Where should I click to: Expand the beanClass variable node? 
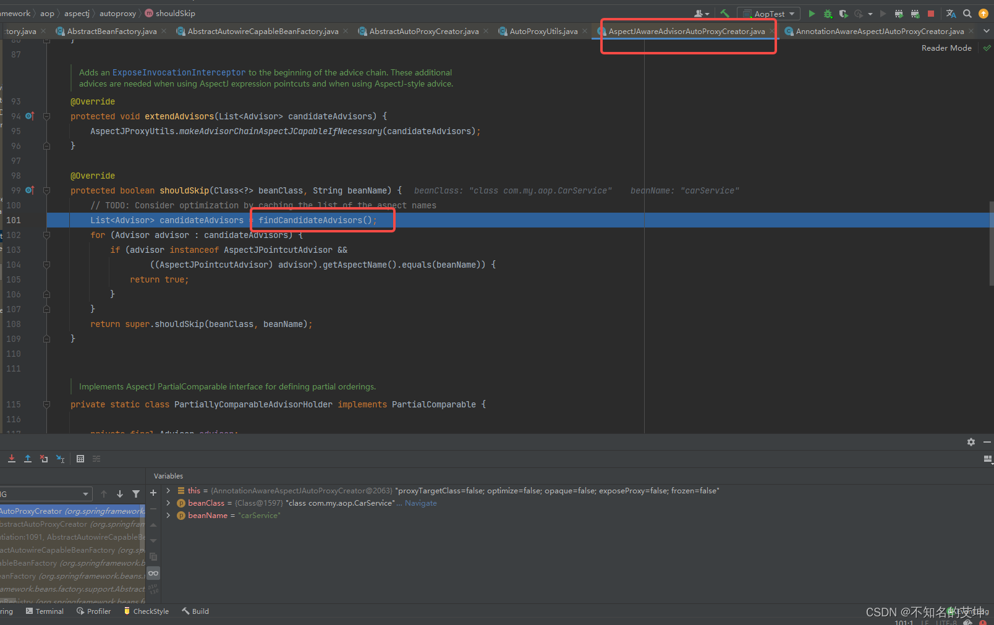[168, 503]
